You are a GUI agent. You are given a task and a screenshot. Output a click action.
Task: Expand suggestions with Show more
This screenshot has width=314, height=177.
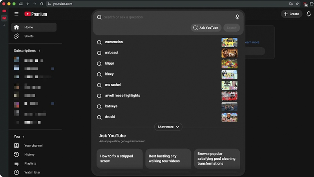pyautogui.click(x=168, y=127)
